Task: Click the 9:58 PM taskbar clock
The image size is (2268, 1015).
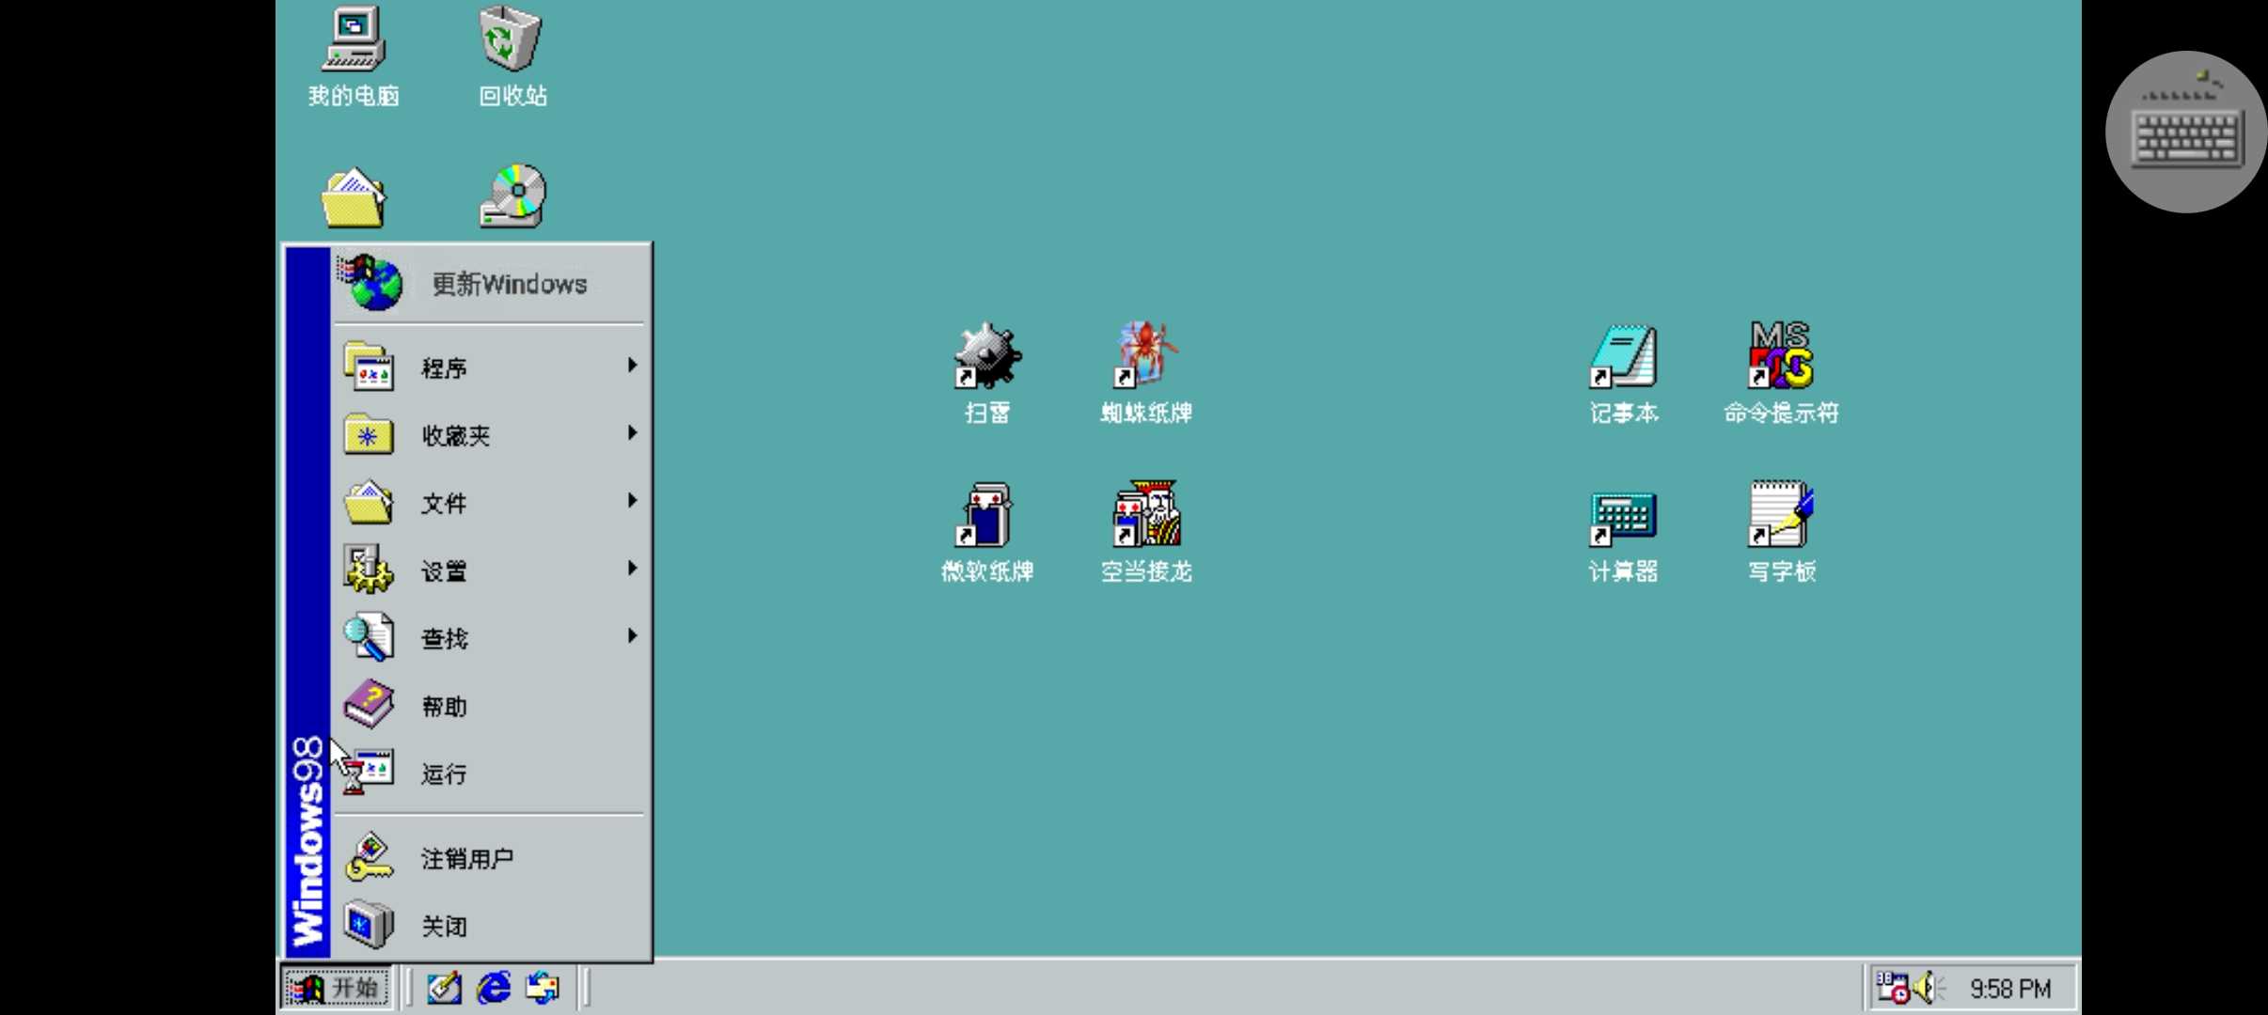Action: (2009, 989)
